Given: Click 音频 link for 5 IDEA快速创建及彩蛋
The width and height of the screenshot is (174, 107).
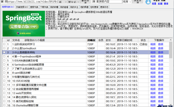Looking at the screenshot, I should tap(161, 61).
